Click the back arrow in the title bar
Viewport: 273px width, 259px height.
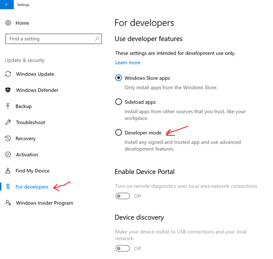coord(7,4)
